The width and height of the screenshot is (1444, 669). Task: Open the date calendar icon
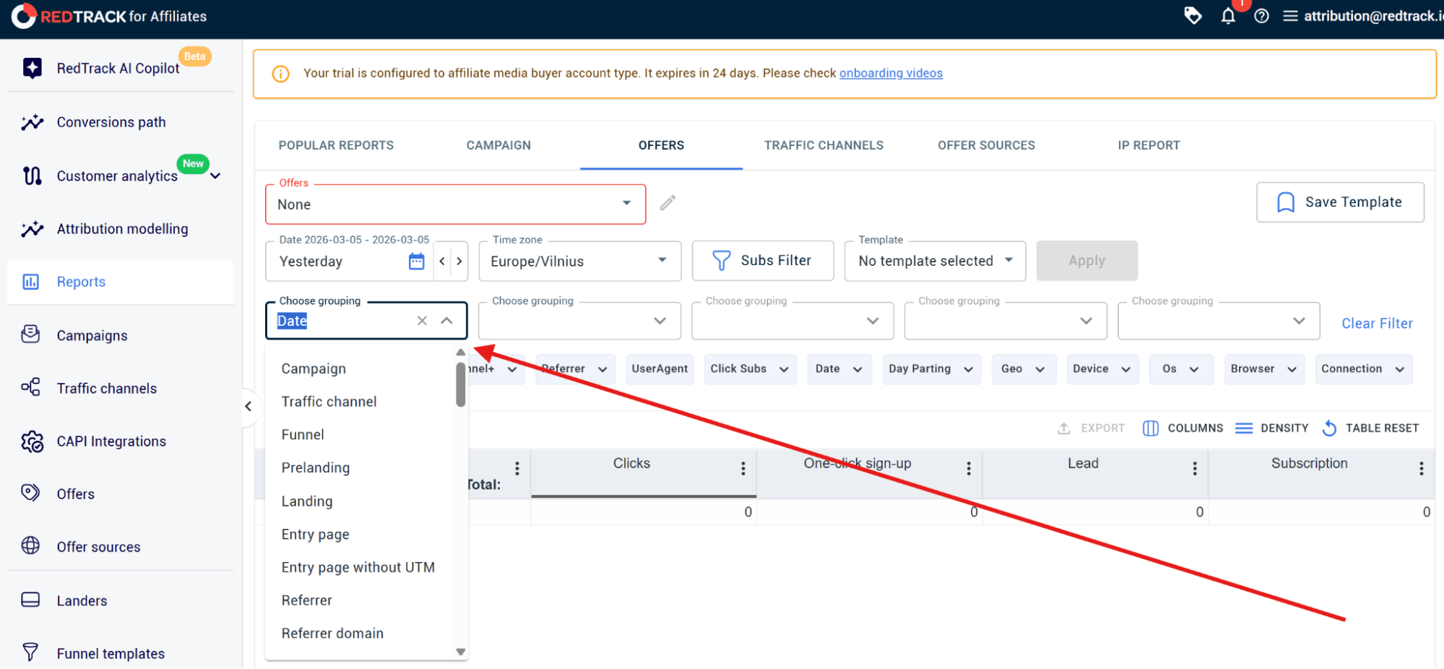pos(417,262)
